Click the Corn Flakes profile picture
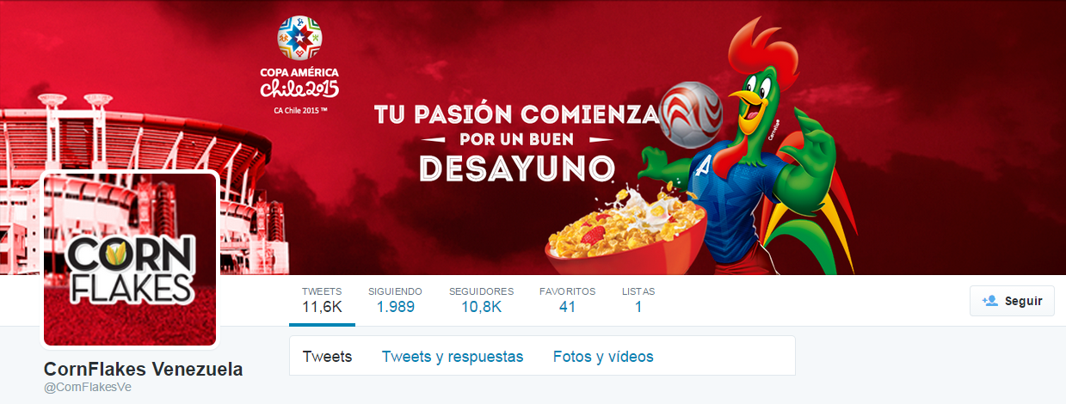The image size is (1066, 404). pyautogui.click(x=130, y=259)
